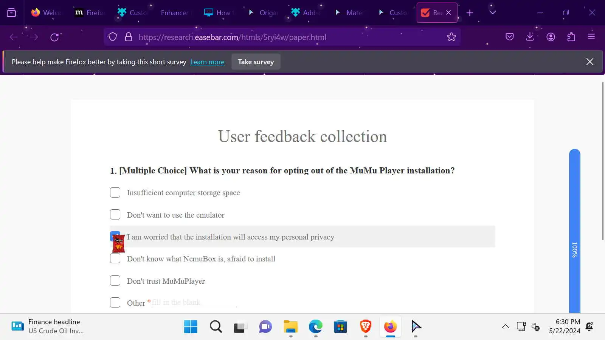The width and height of the screenshot is (605, 340).
Task: Open Windows Search from the taskbar
Action: click(216, 327)
